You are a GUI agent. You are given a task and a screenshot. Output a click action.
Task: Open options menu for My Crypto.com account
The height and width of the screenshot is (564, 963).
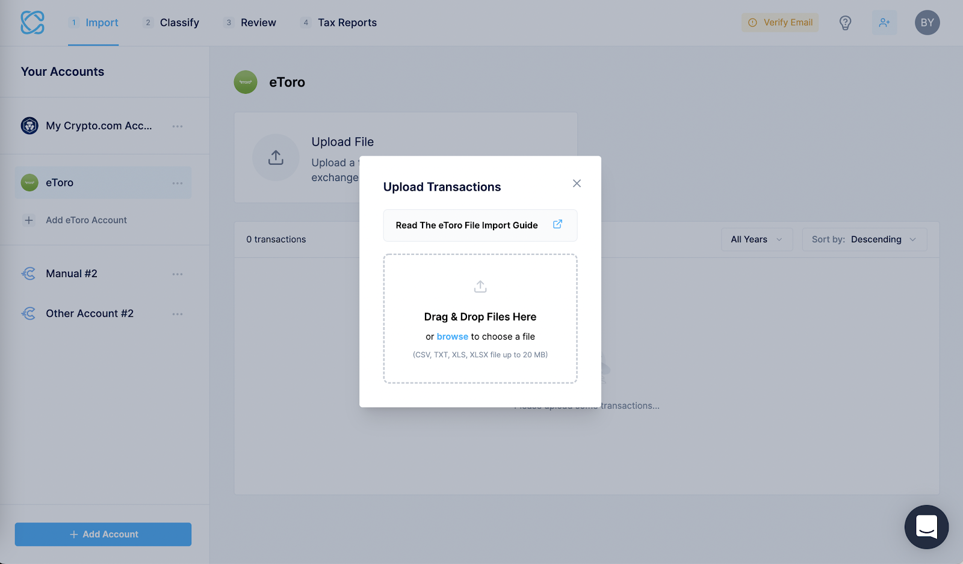pyautogui.click(x=178, y=126)
